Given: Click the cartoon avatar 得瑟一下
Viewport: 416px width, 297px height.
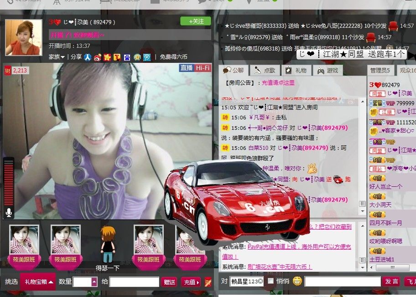Looking at the screenshot, I should [x=108, y=244].
